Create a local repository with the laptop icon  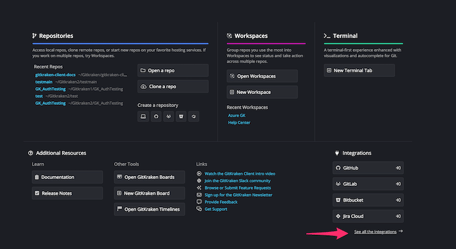(143, 116)
